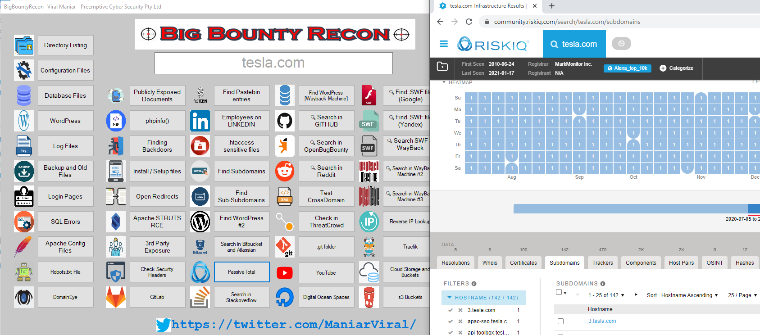Click the Robots.txt robot icon
This screenshot has width=760, height=335.
point(24,272)
